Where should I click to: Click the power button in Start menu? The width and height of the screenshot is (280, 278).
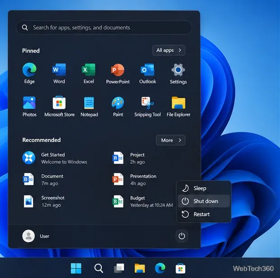(x=181, y=236)
